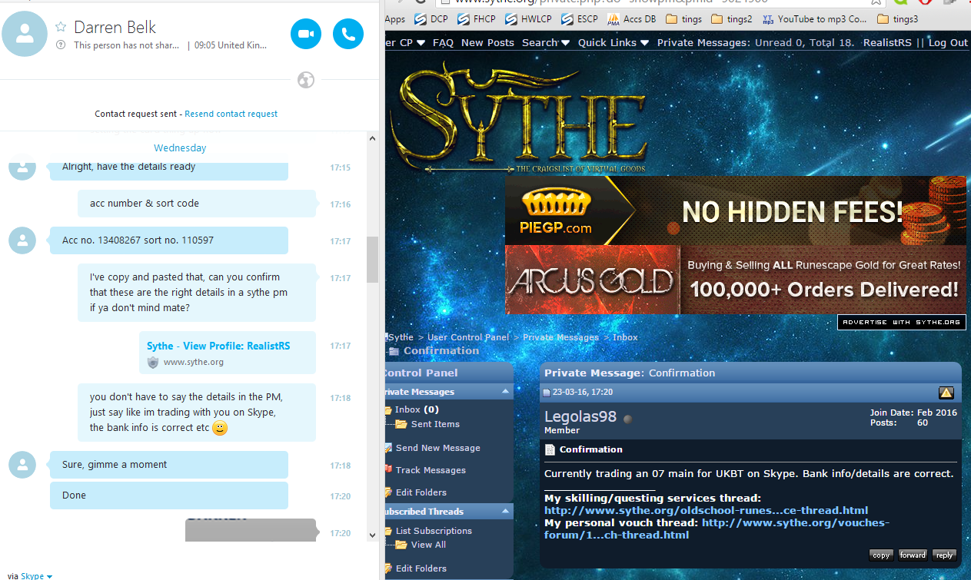Click the smiley emoji in the Skype message
The width and height of the screenshot is (971, 580).
(x=220, y=428)
